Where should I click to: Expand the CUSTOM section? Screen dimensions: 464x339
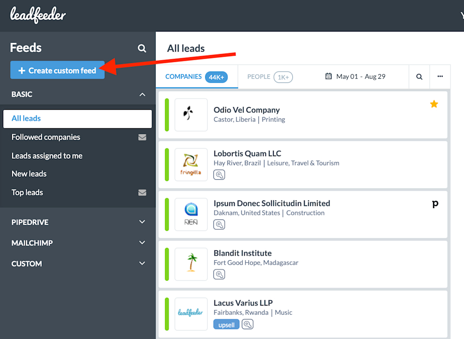142,263
